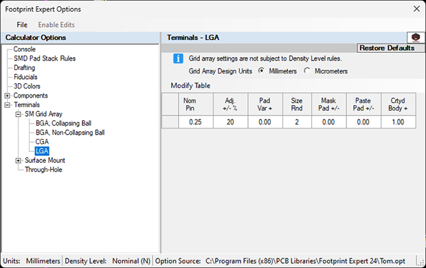Select the Terminals tree label
The image size is (426, 268).
(27, 105)
